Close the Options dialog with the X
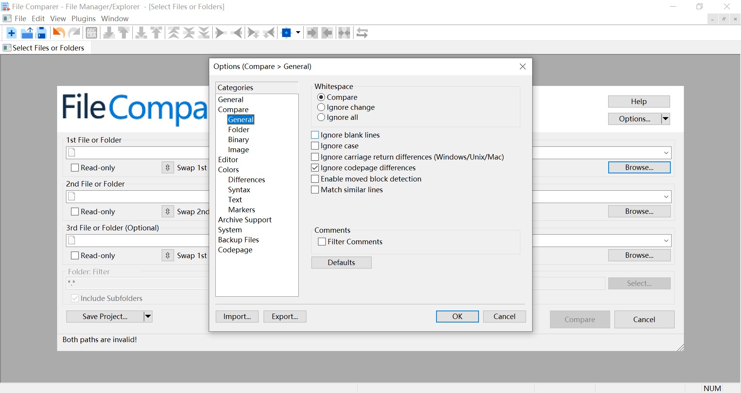 [x=523, y=67]
